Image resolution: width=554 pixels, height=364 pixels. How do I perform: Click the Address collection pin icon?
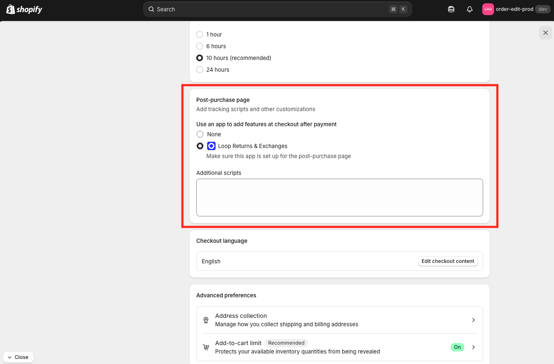click(206, 320)
